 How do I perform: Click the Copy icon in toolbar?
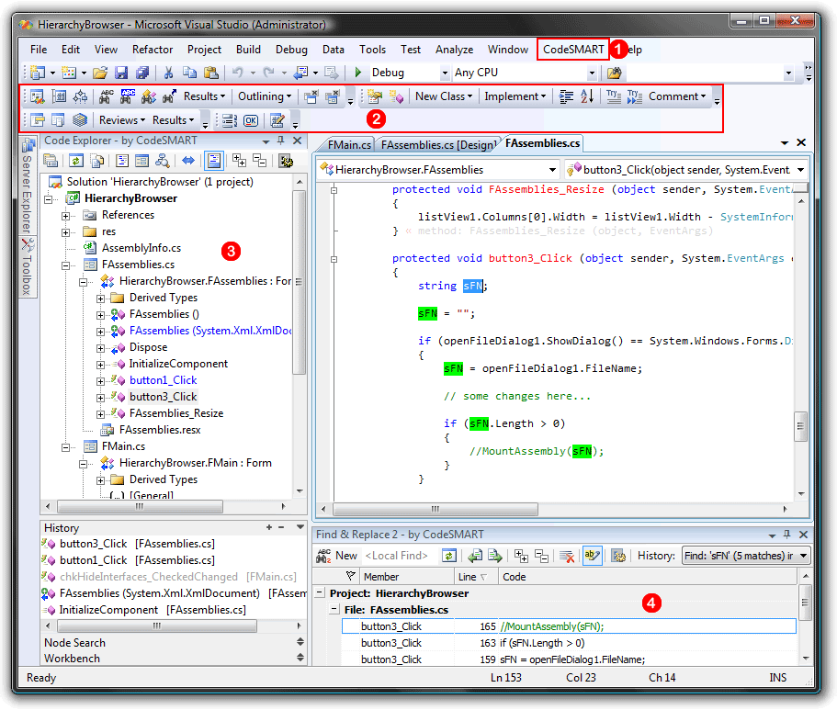pos(189,73)
